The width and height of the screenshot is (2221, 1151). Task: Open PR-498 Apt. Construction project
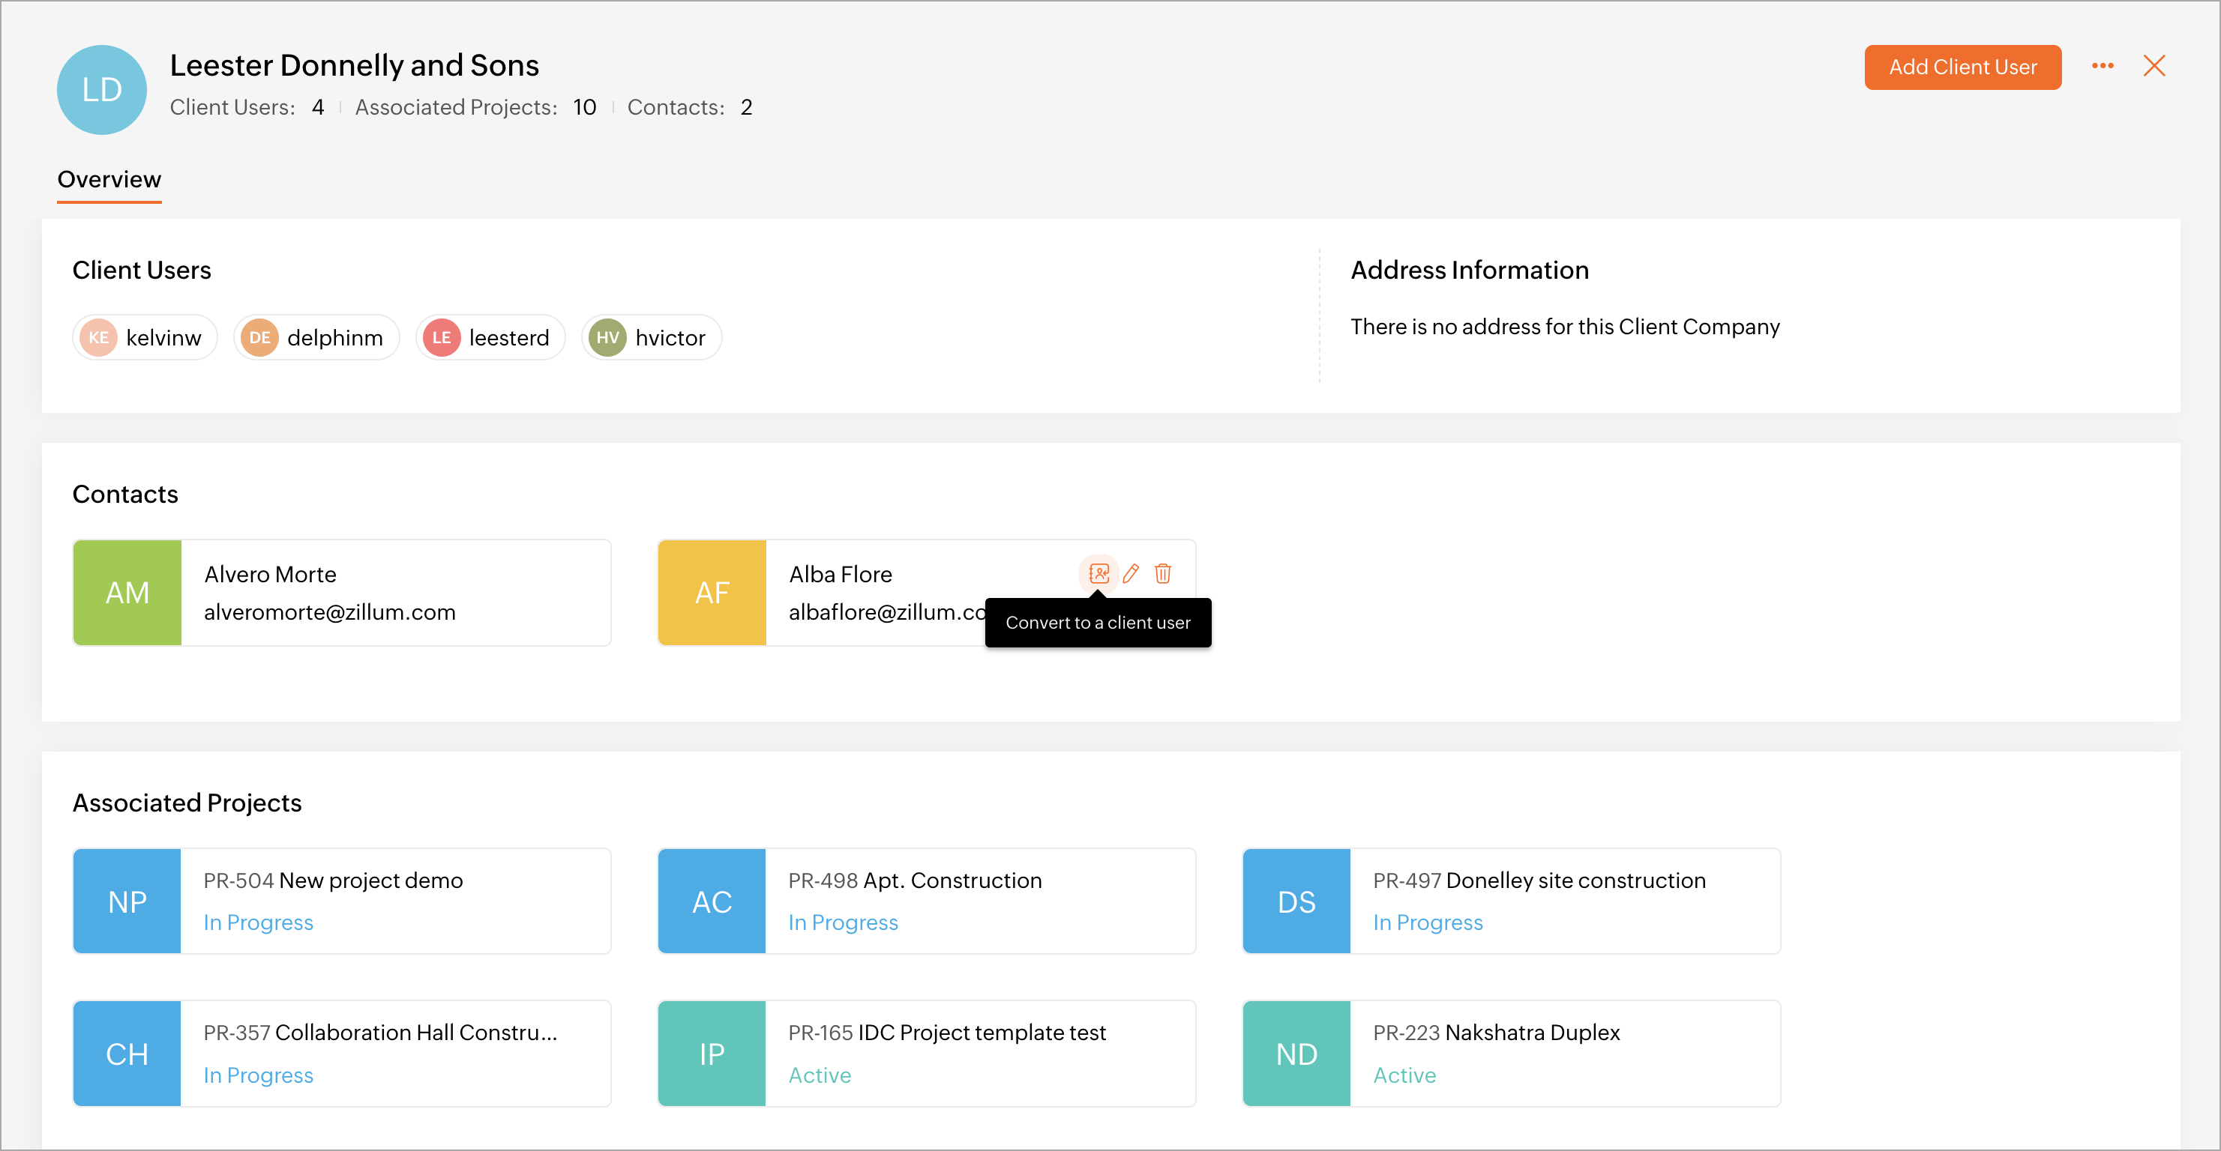(926, 901)
